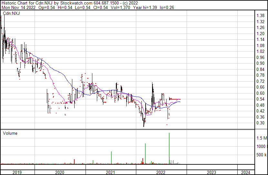Click the 0.30 price axis label
This screenshot has height=175, width=268.
pos(260,123)
